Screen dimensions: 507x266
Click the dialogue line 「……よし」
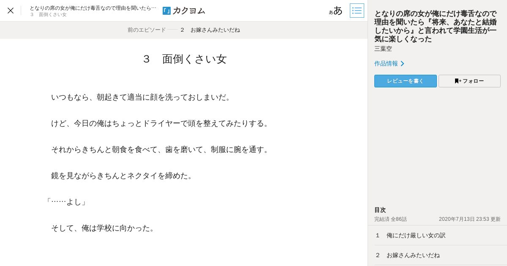pos(66,202)
